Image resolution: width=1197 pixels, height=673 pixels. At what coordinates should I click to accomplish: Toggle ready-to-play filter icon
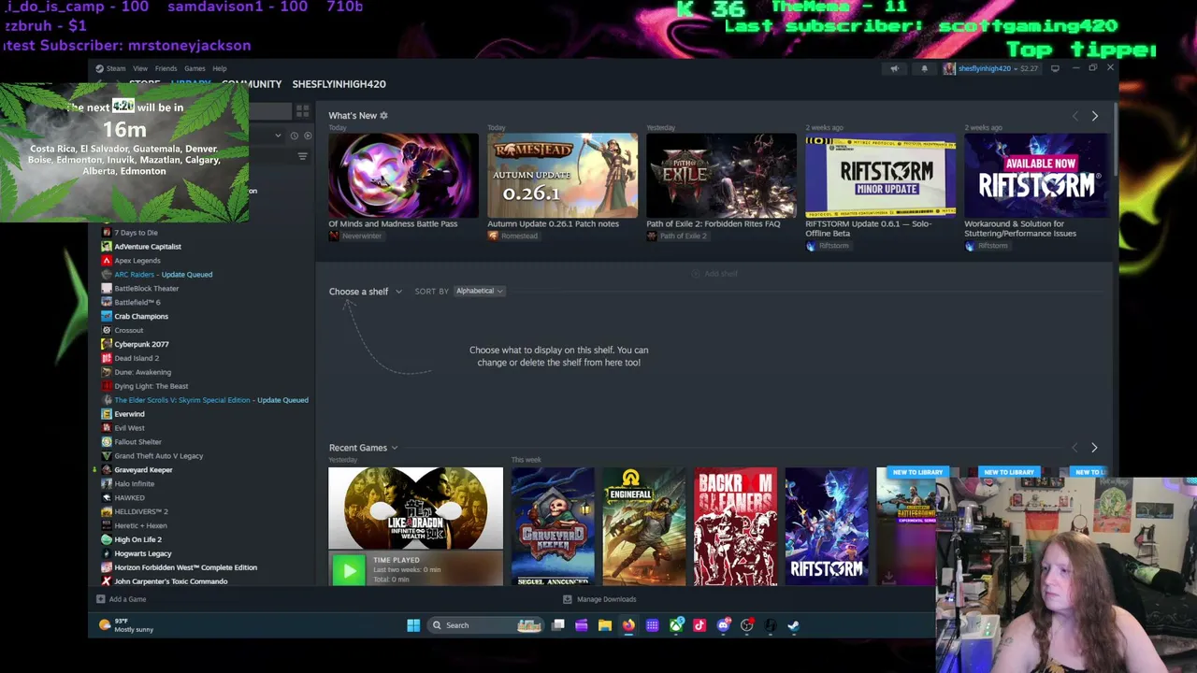tap(308, 136)
